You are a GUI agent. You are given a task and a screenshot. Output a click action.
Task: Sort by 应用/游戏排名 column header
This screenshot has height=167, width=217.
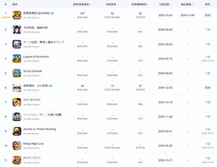pos(82,5)
